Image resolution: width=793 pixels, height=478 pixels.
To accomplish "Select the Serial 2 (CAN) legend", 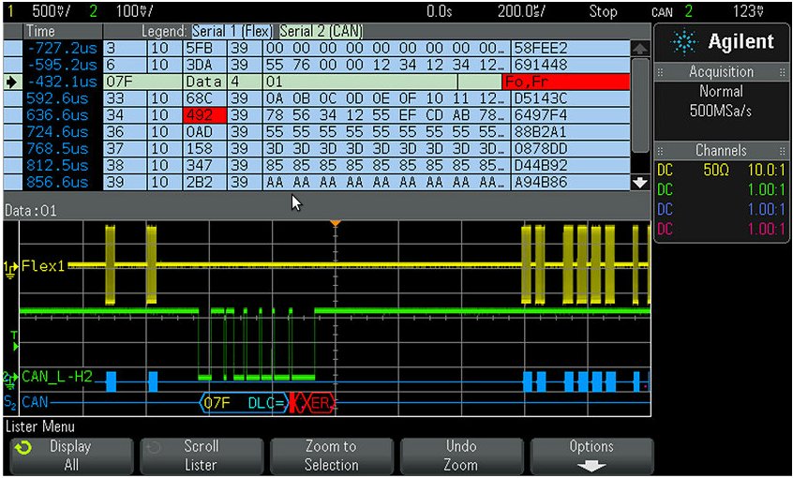I will pos(322,31).
